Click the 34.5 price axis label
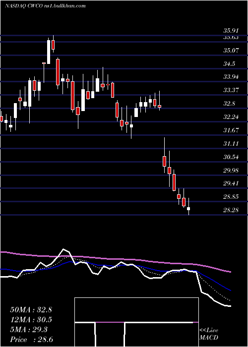Image resolution: width=248 pixels, height=347 pixels. 229,64
